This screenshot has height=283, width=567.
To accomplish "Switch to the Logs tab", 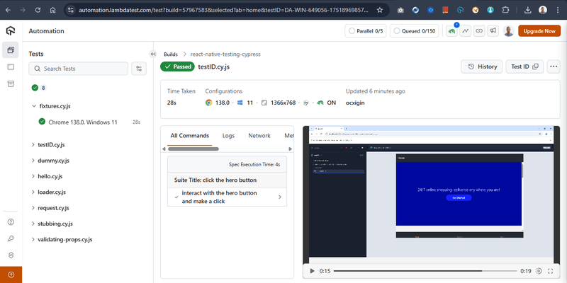I will click(x=228, y=135).
